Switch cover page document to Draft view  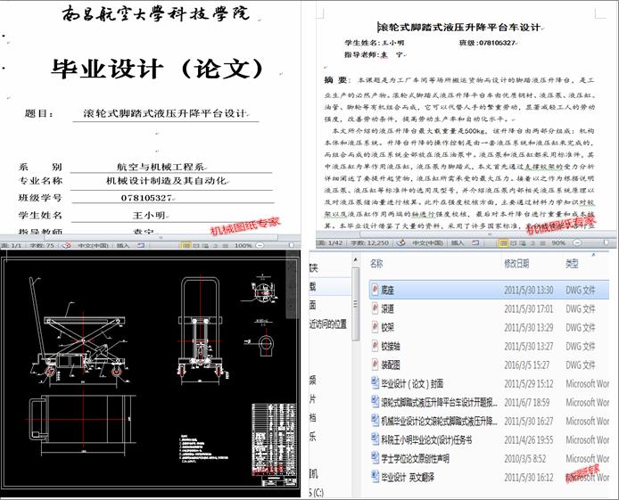226,245
